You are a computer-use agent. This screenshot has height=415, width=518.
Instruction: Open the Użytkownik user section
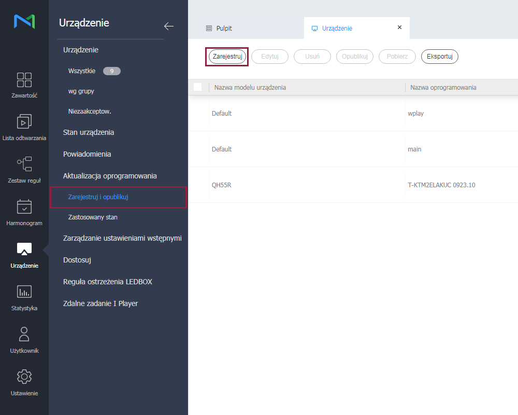(24, 340)
